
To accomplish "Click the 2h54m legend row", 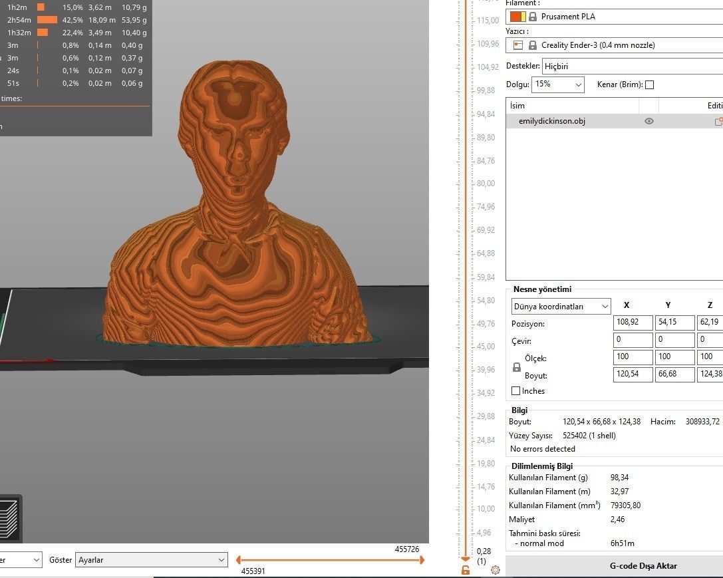I will coord(75,20).
